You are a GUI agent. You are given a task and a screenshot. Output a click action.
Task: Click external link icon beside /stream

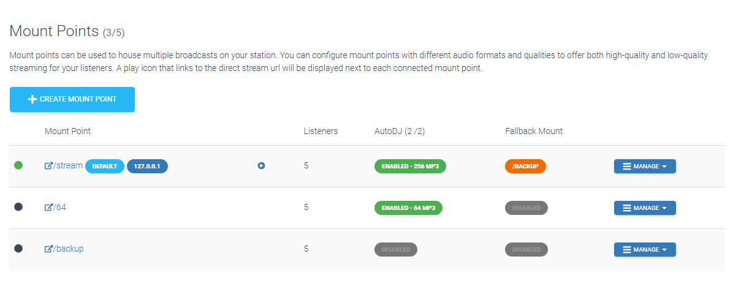coord(48,165)
